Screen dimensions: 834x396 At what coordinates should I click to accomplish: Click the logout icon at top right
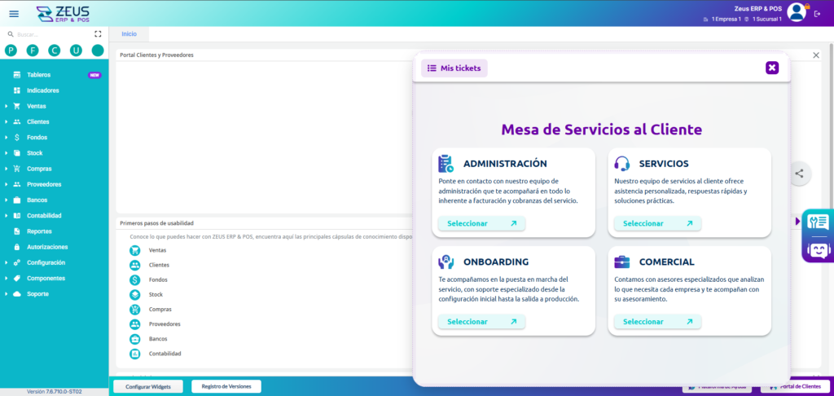tap(818, 13)
